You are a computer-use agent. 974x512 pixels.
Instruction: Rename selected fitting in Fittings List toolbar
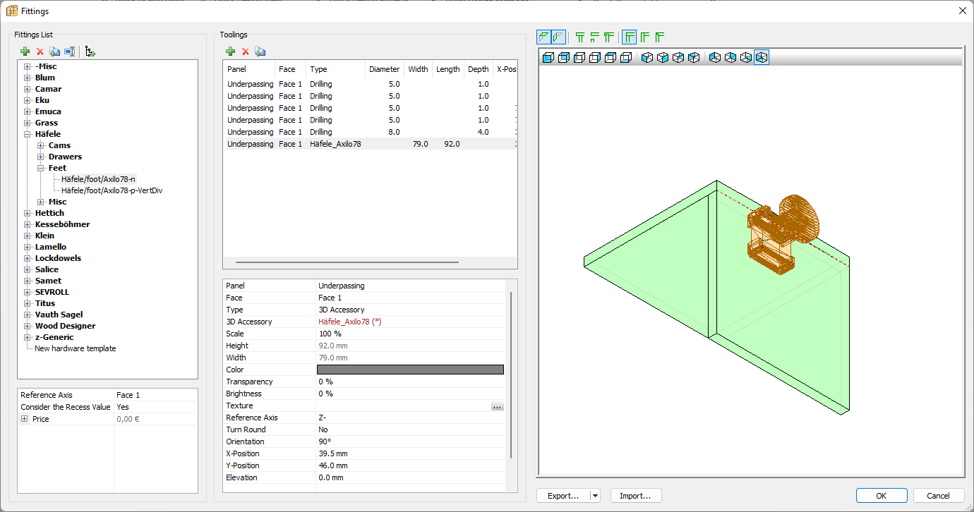point(70,51)
